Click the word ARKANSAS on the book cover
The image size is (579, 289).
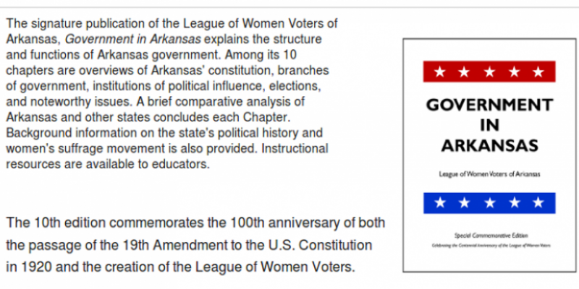pos(489,147)
